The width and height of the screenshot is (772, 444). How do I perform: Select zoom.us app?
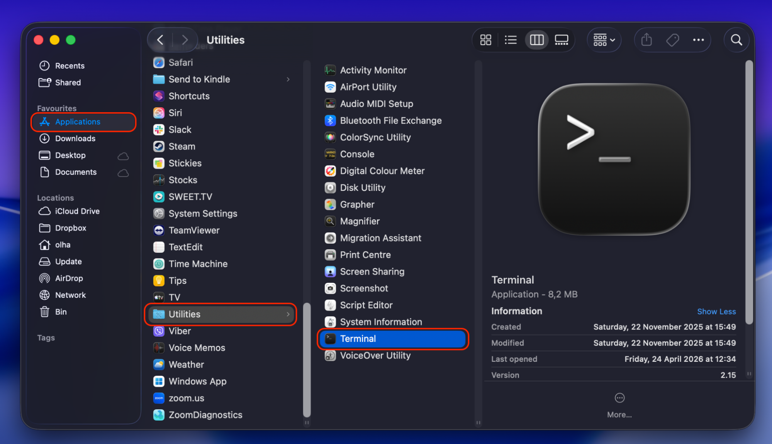coord(186,398)
